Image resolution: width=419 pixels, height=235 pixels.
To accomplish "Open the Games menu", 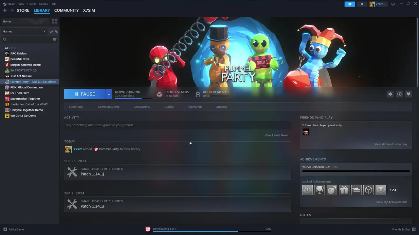I will tap(43, 4).
